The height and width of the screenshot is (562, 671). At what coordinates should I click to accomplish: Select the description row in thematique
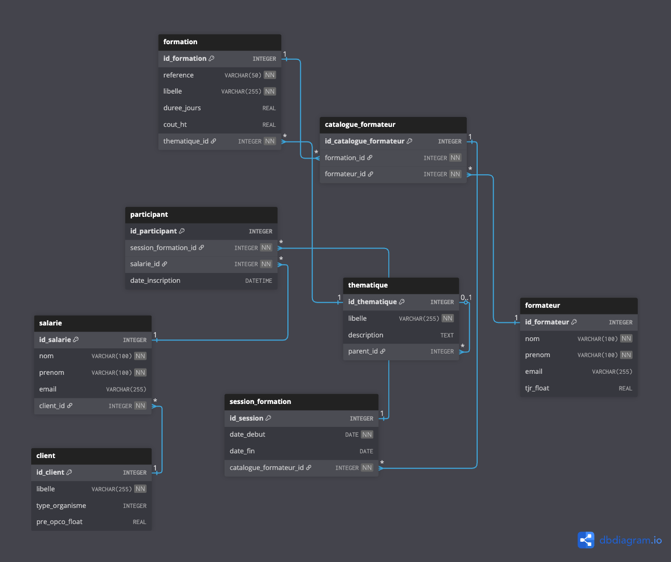pos(400,335)
